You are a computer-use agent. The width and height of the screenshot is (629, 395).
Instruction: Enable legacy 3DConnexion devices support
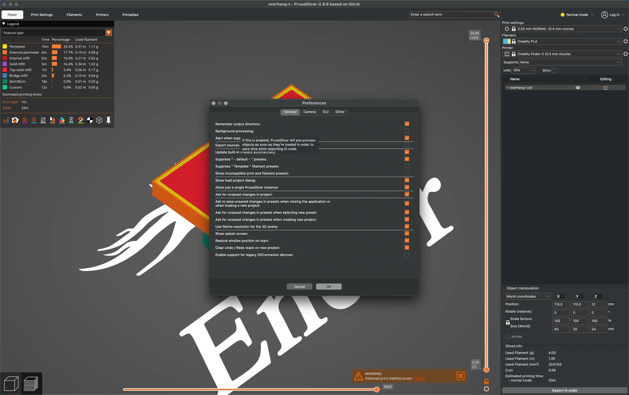(x=407, y=255)
